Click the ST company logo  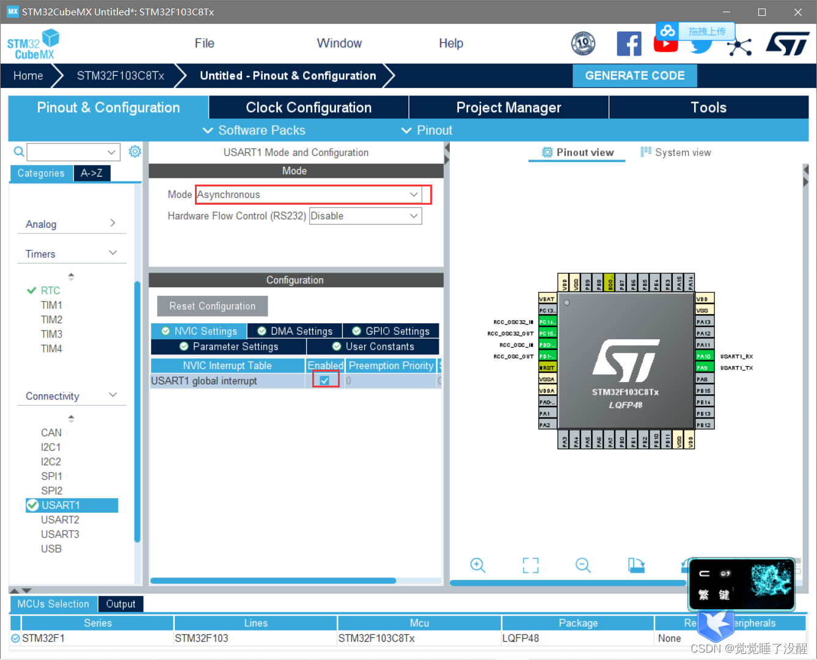click(x=788, y=44)
